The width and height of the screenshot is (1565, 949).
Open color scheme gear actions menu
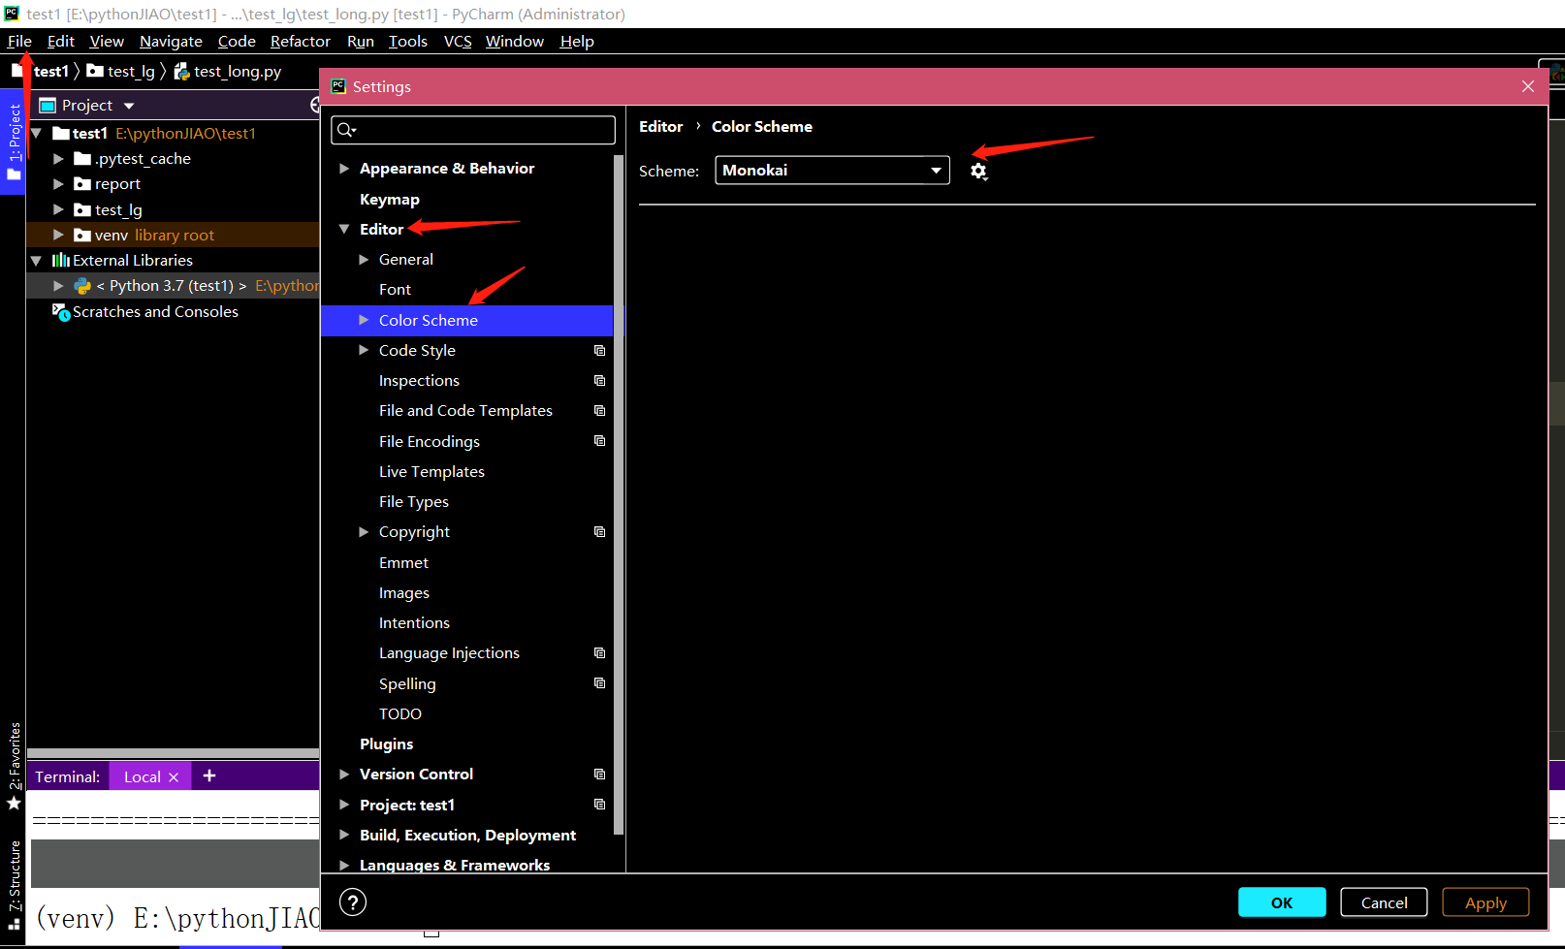click(978, 172)
